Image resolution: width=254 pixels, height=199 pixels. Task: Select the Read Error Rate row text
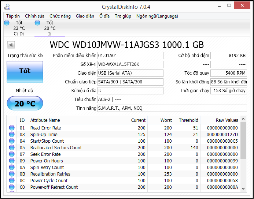pyautogui.click(x=46, y=128)
